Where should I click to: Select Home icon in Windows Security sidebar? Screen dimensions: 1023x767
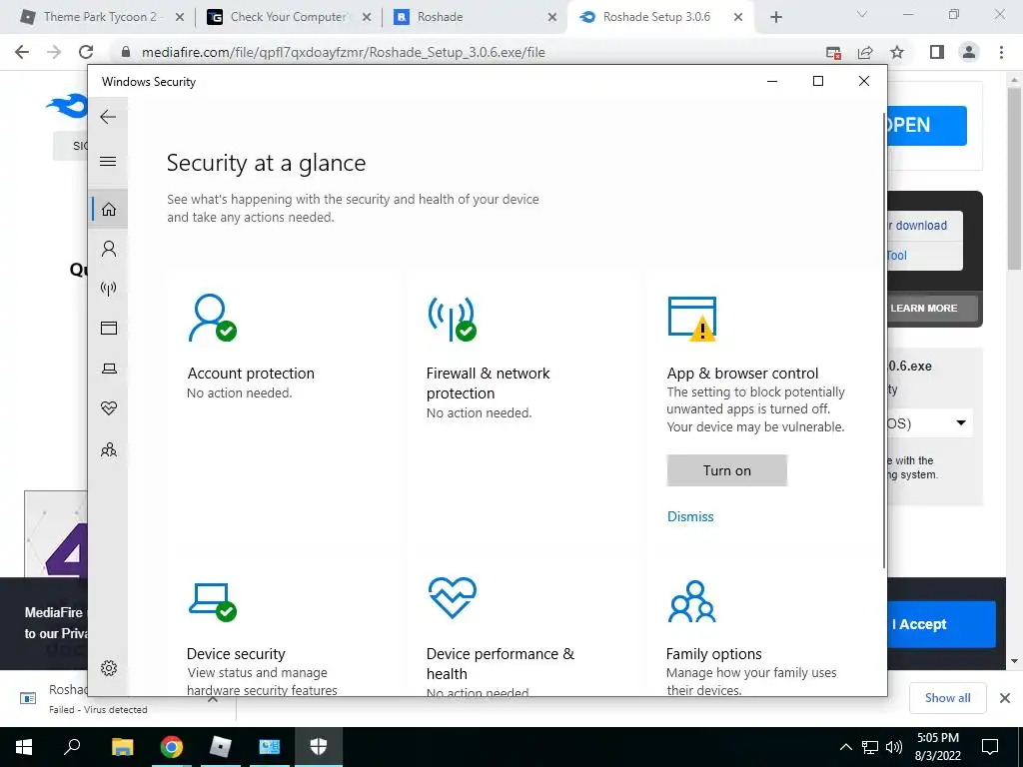[x=108, y=209]
